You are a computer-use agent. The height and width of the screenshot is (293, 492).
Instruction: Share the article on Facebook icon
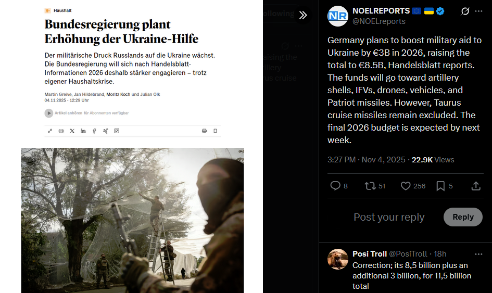[x=94, y=131]
